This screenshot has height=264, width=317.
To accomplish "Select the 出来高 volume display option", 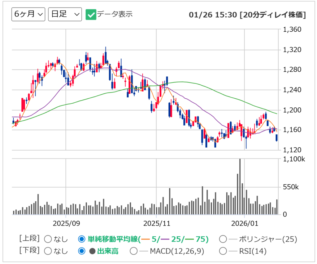I will [81, 251].
